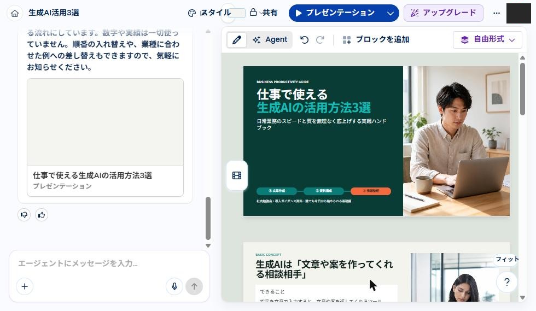This screenshot has width=536, height=311.
Task: Click the ① 文章作成 pill on slide
Action: [276, 191]
